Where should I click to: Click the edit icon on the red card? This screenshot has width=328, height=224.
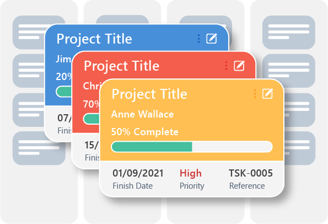[239, 66]
